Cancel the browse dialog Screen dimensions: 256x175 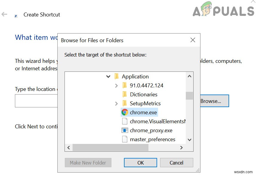coord(177,162)
